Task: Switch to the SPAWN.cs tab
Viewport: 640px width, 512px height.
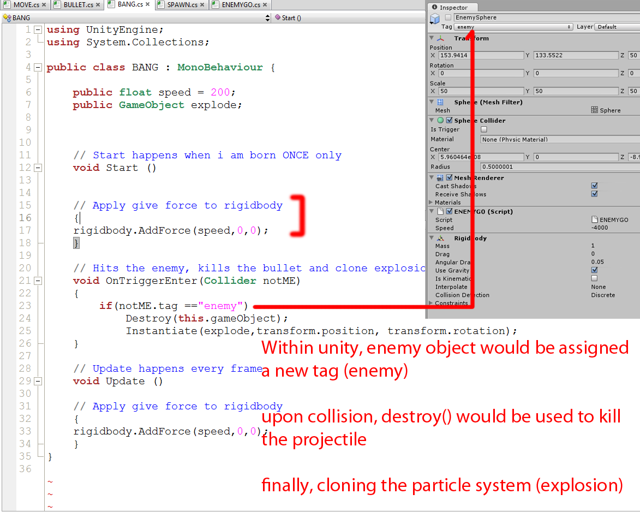Action: click(x=181, y=5)
